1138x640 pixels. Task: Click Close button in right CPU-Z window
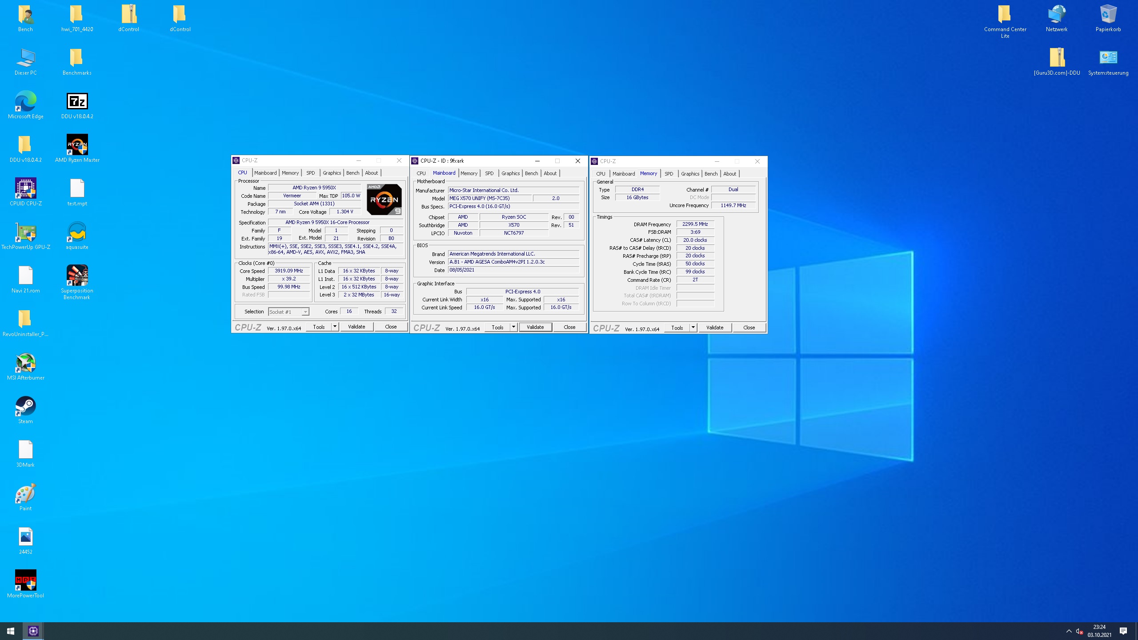click(749, 328)
